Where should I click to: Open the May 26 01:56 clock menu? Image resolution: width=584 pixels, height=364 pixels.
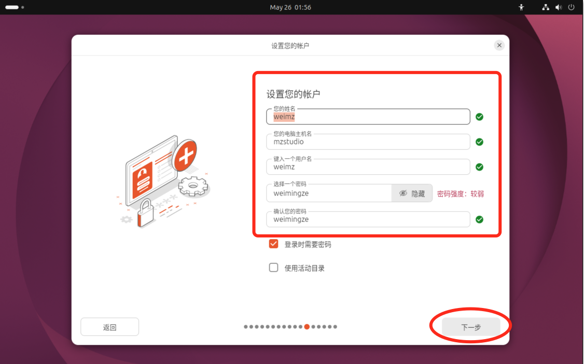290,7
